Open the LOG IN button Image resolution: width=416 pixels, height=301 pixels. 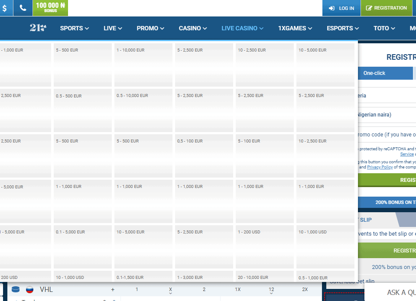[x=341, y=8]
